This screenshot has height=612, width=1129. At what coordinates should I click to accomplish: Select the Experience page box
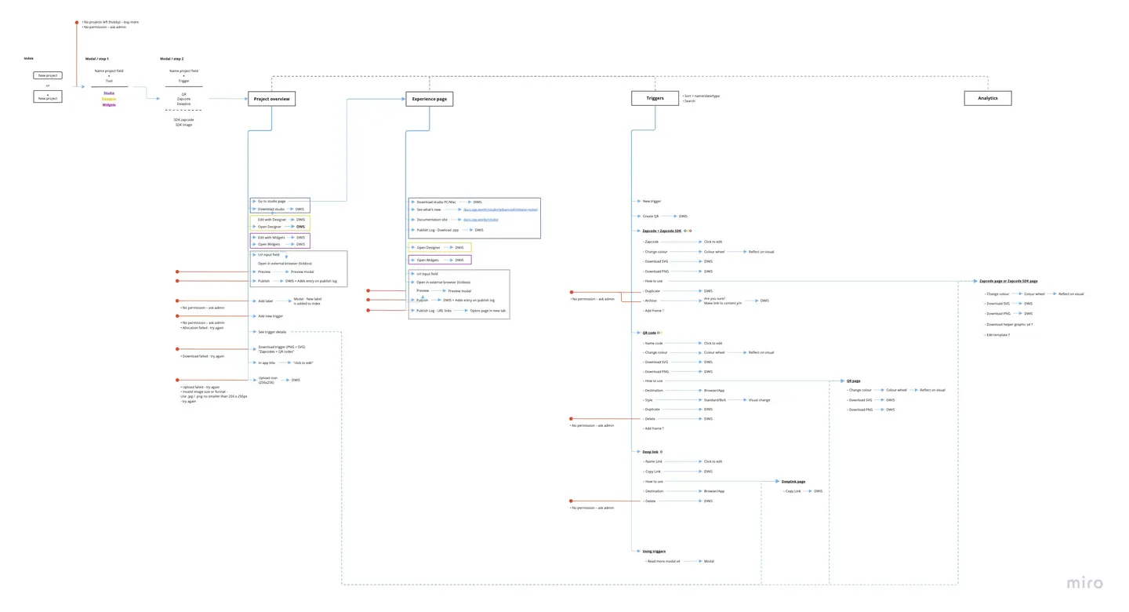click(429, 99)
